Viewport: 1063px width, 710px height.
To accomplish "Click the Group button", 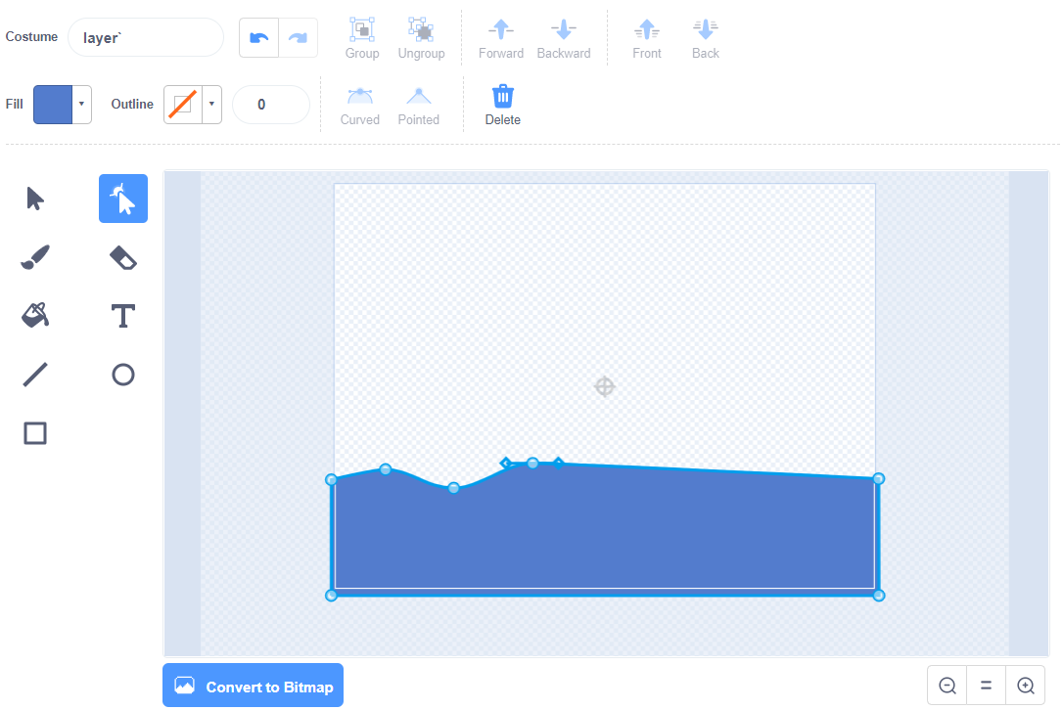I will [362, 38].
